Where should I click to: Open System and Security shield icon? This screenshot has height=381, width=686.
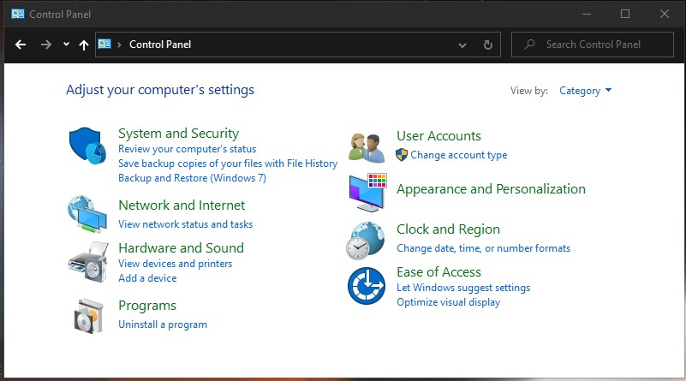[x=87, y=146]
